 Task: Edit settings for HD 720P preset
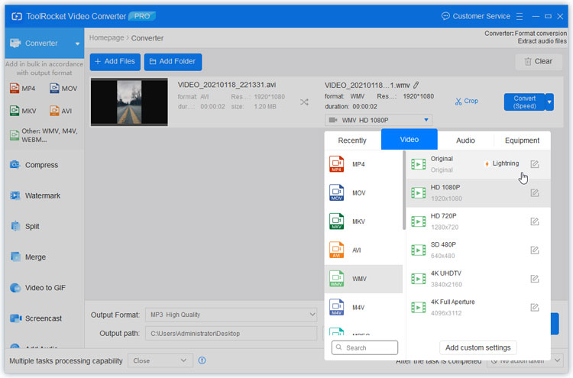pos(534,221)
